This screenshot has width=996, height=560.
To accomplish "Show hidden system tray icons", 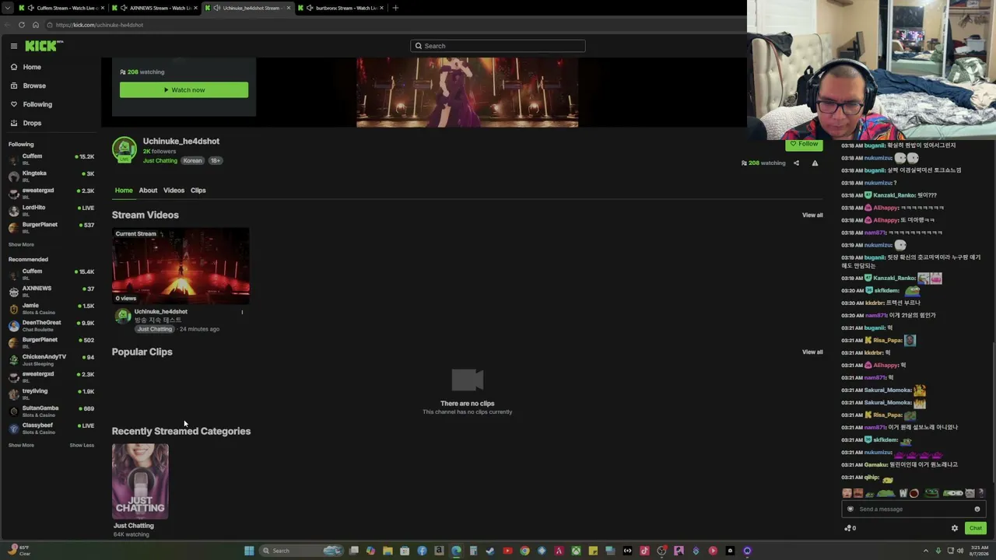I will click(x=925, y=551).
